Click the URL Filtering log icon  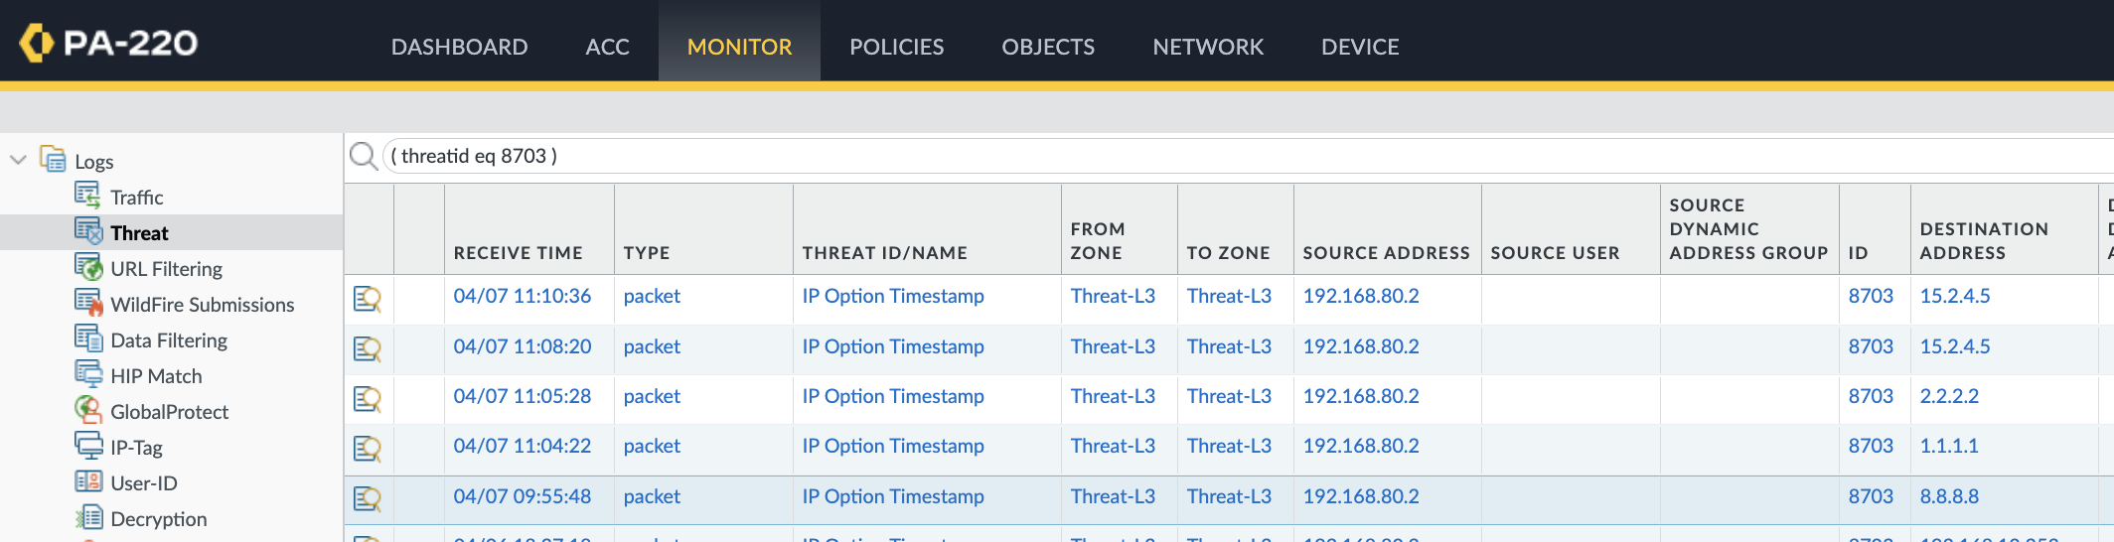(88, 267)
